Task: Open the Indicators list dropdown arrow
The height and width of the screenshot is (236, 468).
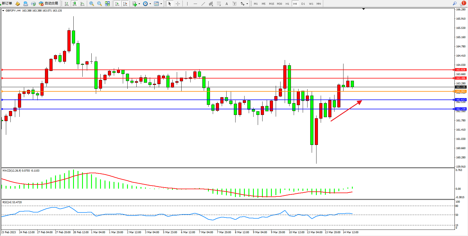Action: (139, 4)
